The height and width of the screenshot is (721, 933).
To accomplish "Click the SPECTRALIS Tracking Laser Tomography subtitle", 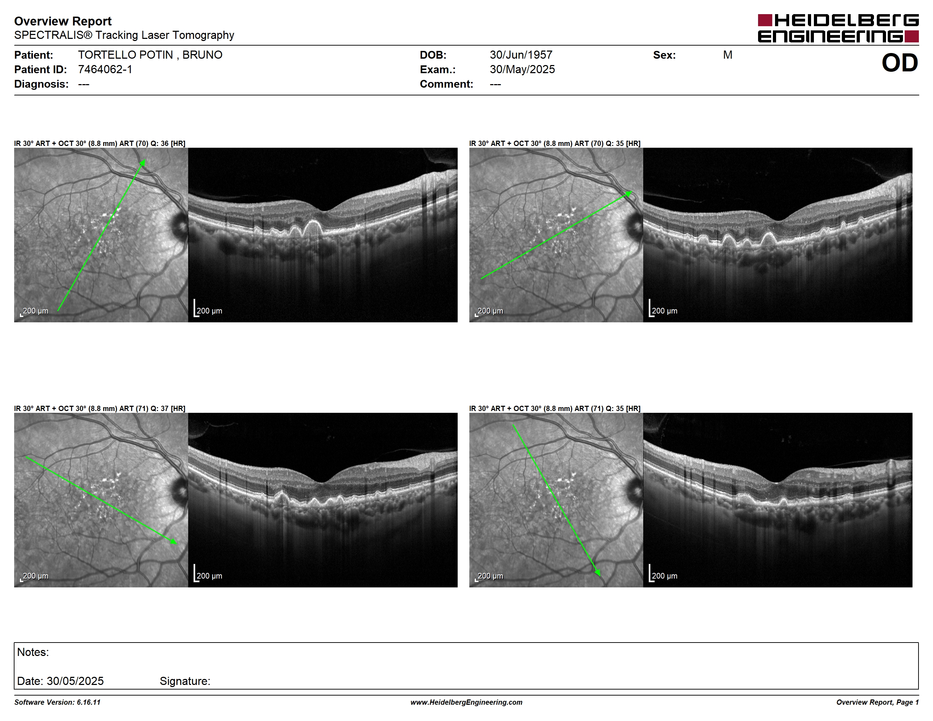I will point(124,35).
